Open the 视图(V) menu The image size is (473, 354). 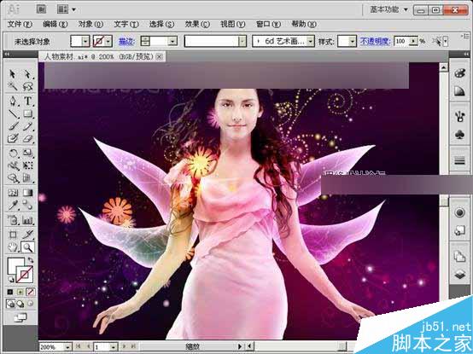[232, 25]
